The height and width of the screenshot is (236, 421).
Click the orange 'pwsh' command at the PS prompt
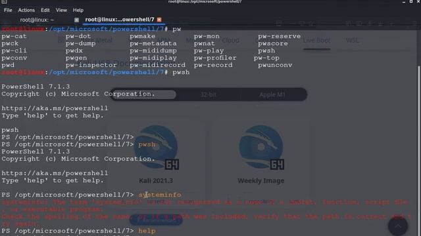pyautogui.click(x=147, y=144)
